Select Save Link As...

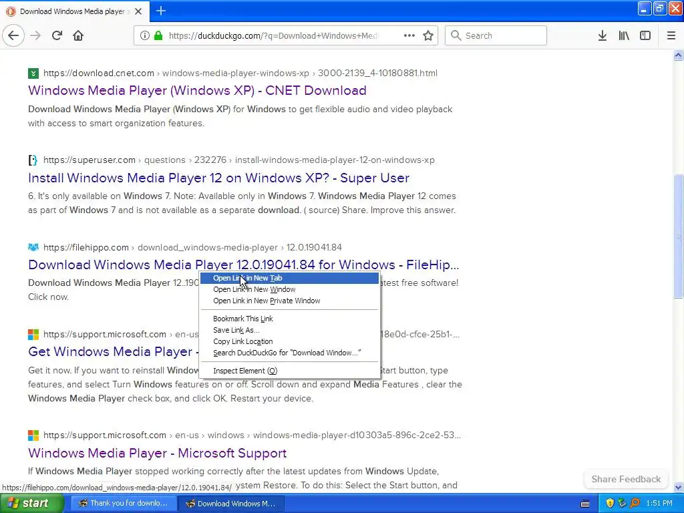pyautogui.click(x=289, y=330)
